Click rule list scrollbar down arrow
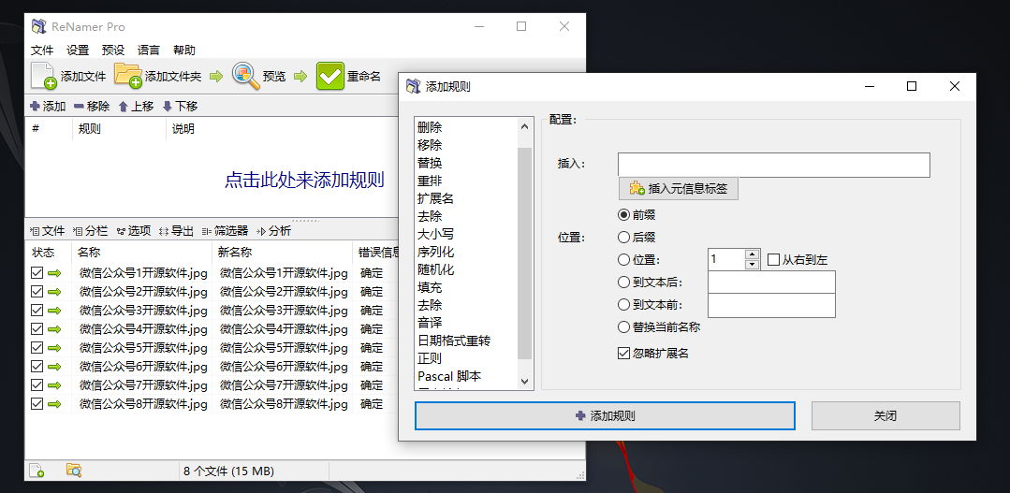This screenshot has height=493, width=1010. coord(524,381)
